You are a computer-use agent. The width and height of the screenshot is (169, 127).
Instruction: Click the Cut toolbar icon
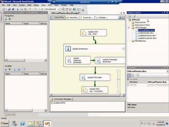[18, 9]
